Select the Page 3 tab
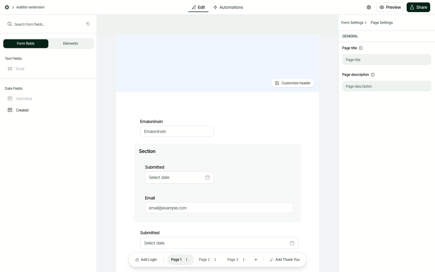Viewport: 435px width, 272px height. coord(233,260)
